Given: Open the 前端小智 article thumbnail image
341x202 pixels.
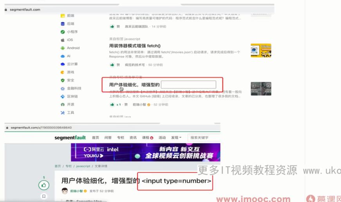Looking at the screenshot, I should click(261, 89).
